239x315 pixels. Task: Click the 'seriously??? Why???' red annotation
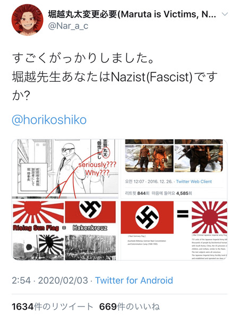97,168
